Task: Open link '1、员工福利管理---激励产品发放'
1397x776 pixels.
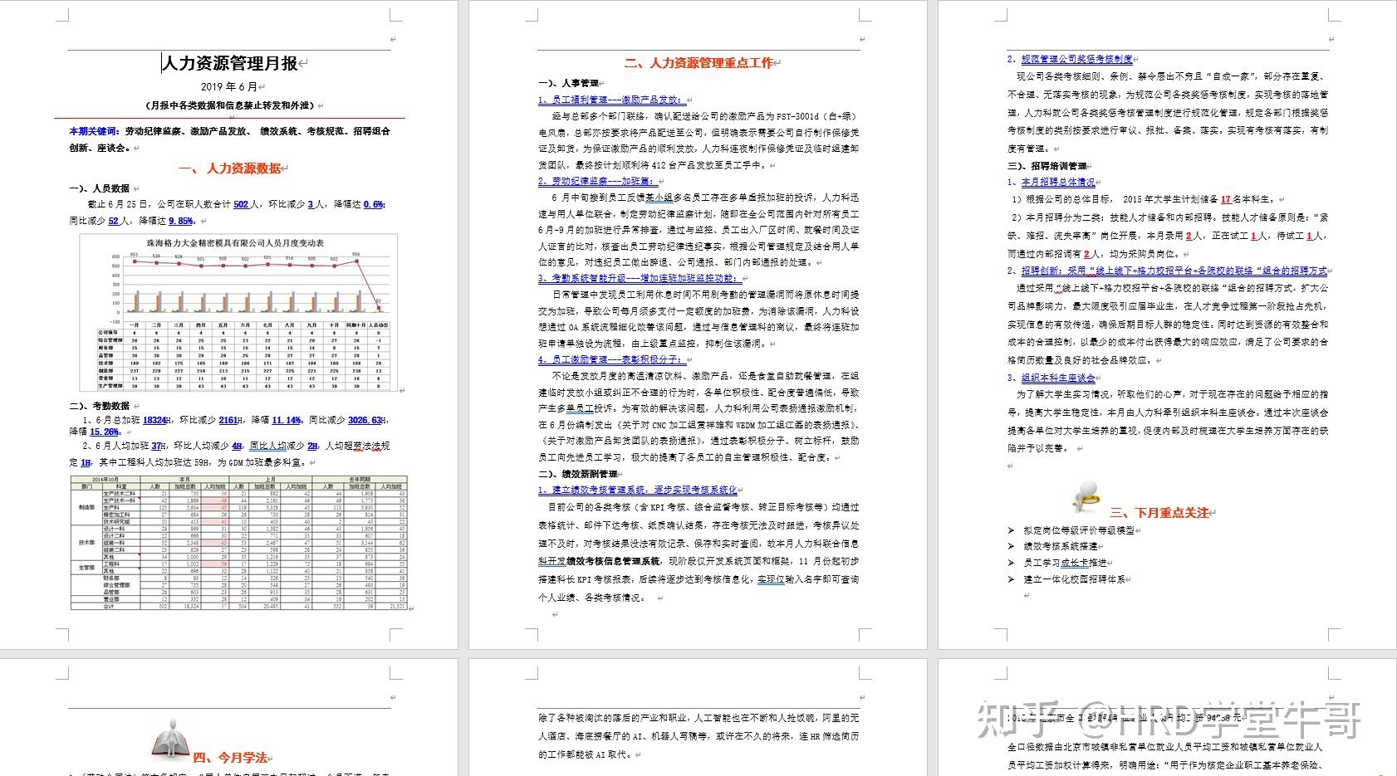Action: point(610,100)
